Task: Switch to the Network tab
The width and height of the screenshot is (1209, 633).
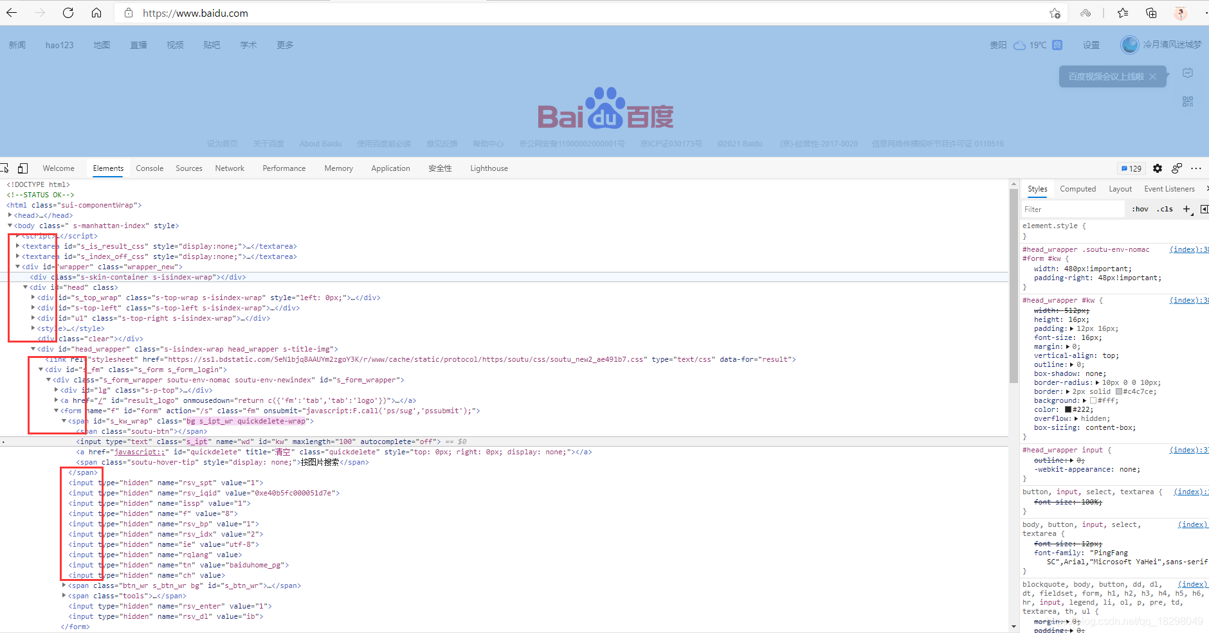Action: (230, 168)
